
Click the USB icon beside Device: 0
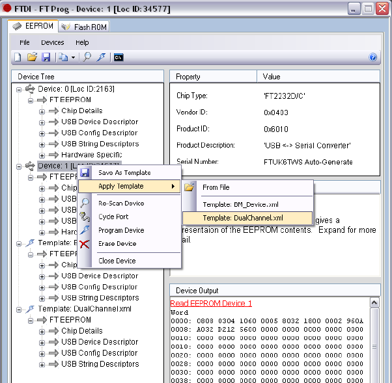30,89
